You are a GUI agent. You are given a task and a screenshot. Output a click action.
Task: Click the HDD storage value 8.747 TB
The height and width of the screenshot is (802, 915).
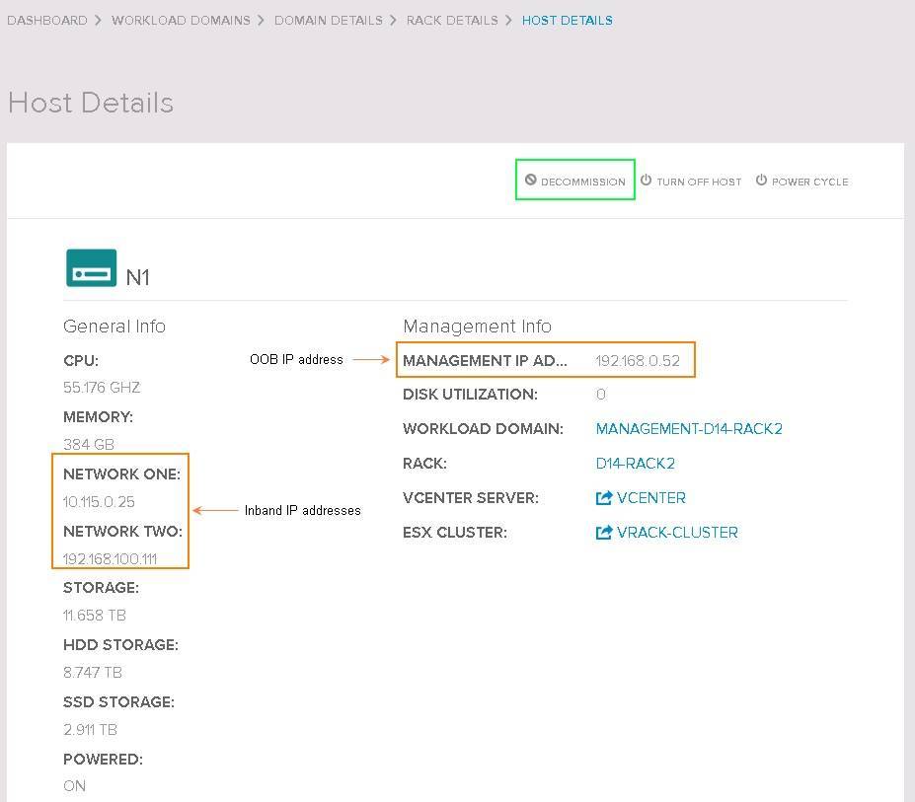(93, 672)
